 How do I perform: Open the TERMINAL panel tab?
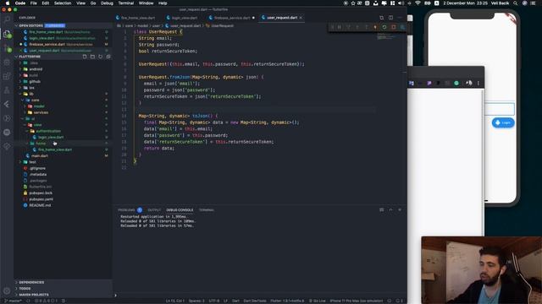(207, 210)
